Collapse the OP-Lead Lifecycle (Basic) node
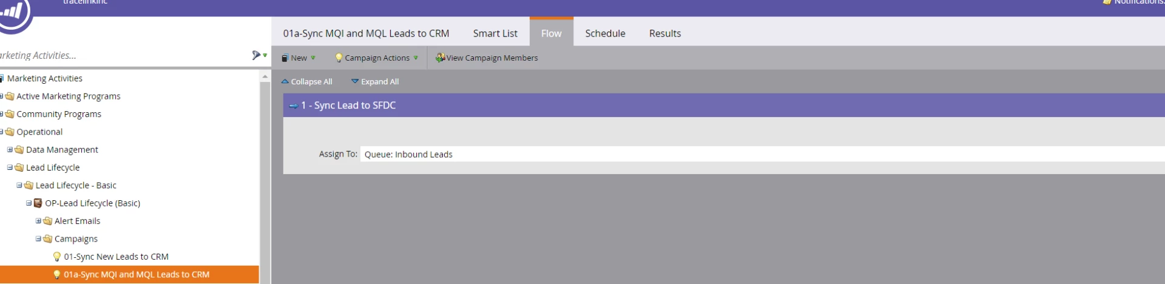 click(29, 203)
